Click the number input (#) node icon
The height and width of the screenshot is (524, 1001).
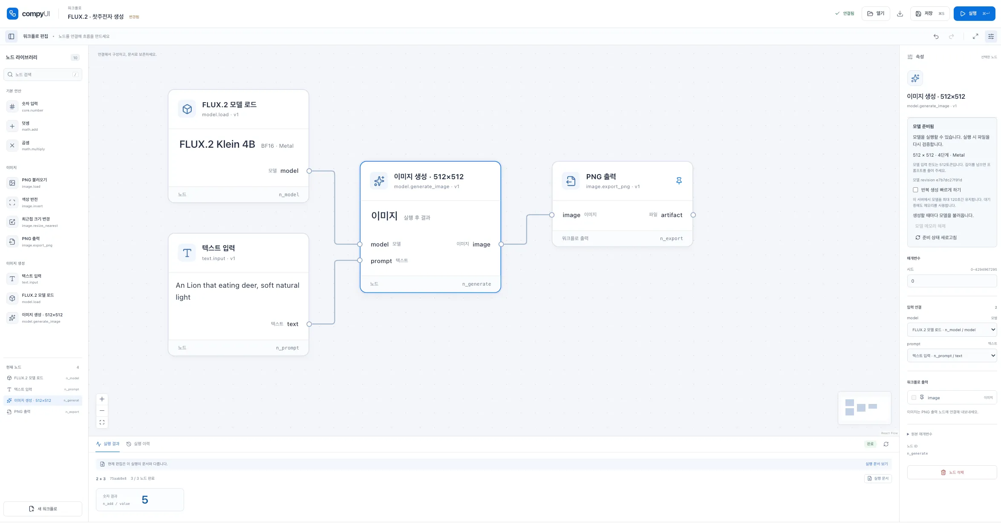pyautogui.click(x=12, y=107)
